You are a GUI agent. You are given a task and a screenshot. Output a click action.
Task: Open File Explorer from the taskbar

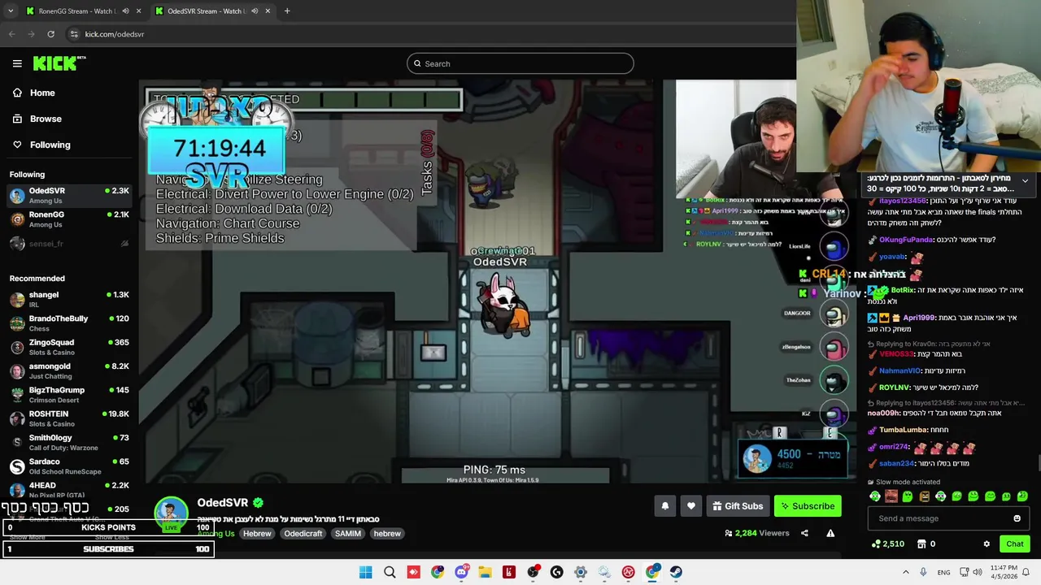click(485, 572)
